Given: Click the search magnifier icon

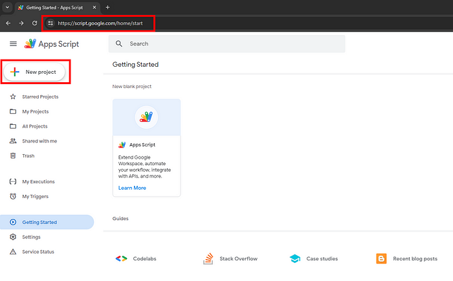Looking at the screenshot, I should (119, 43).
